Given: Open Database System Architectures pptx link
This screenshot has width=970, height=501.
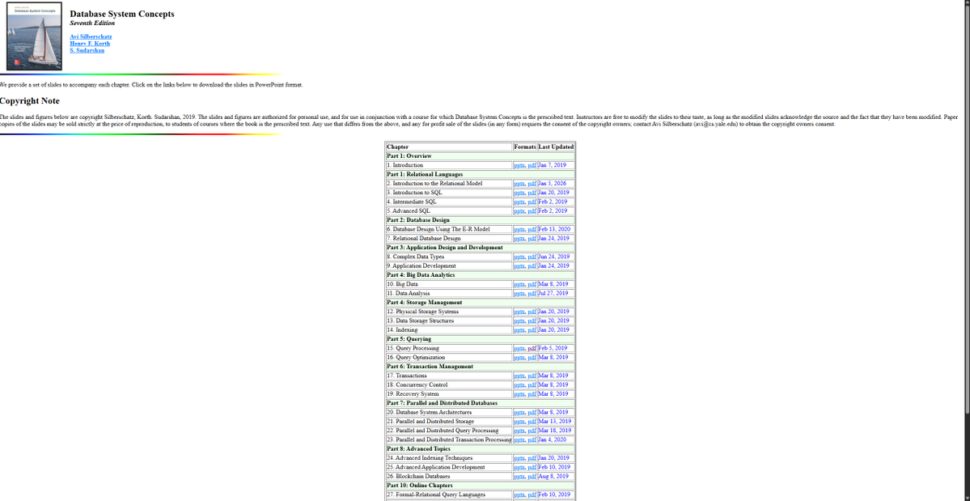Looking at the screenshot, I should tap(519, 413).
